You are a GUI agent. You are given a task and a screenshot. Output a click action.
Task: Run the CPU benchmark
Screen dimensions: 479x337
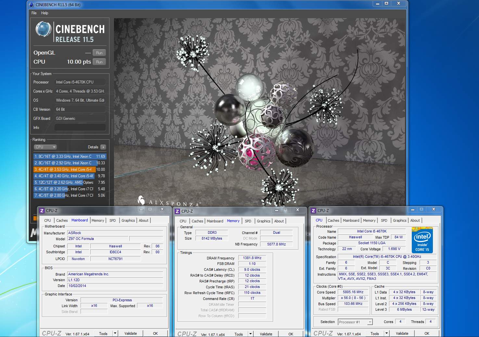coord(99,62)
